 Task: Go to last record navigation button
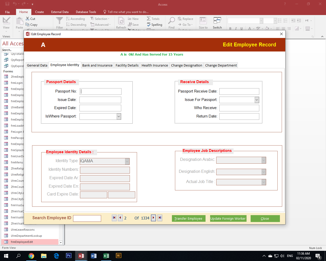pos(160,218)
